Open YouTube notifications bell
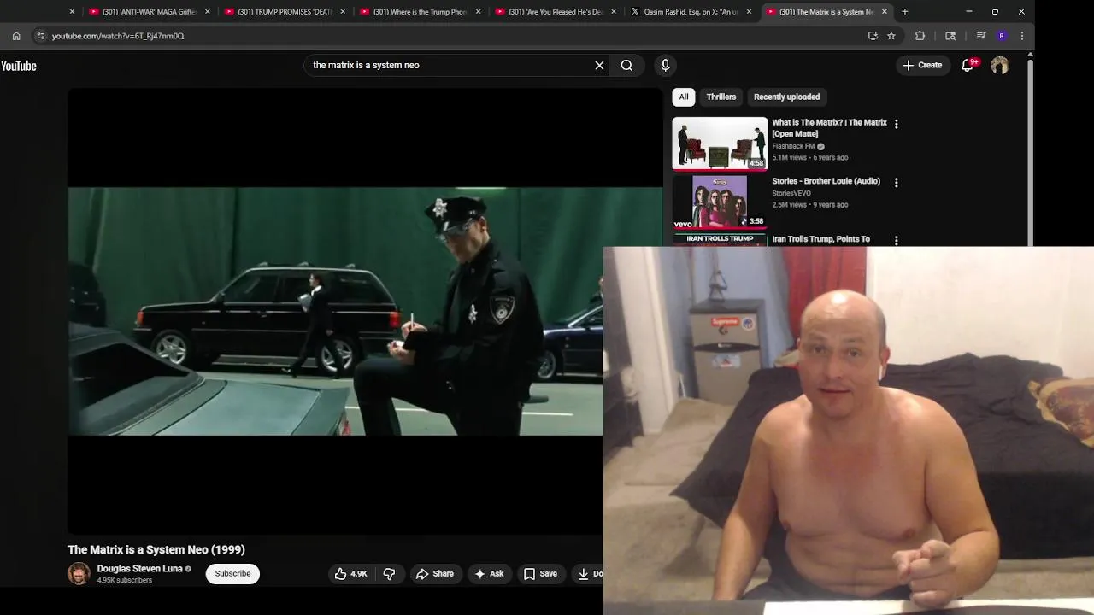Viewport: 1094px width, 615px height. [x=968, y=65]
